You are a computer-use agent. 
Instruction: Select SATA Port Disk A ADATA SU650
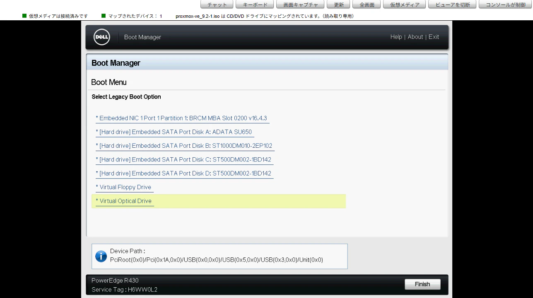(175, 132)
